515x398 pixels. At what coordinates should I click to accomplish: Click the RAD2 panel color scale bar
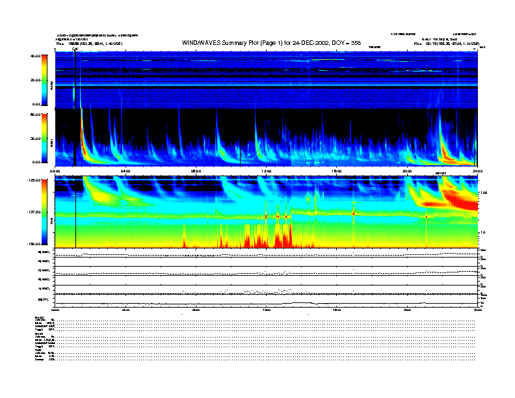(44, 81)
